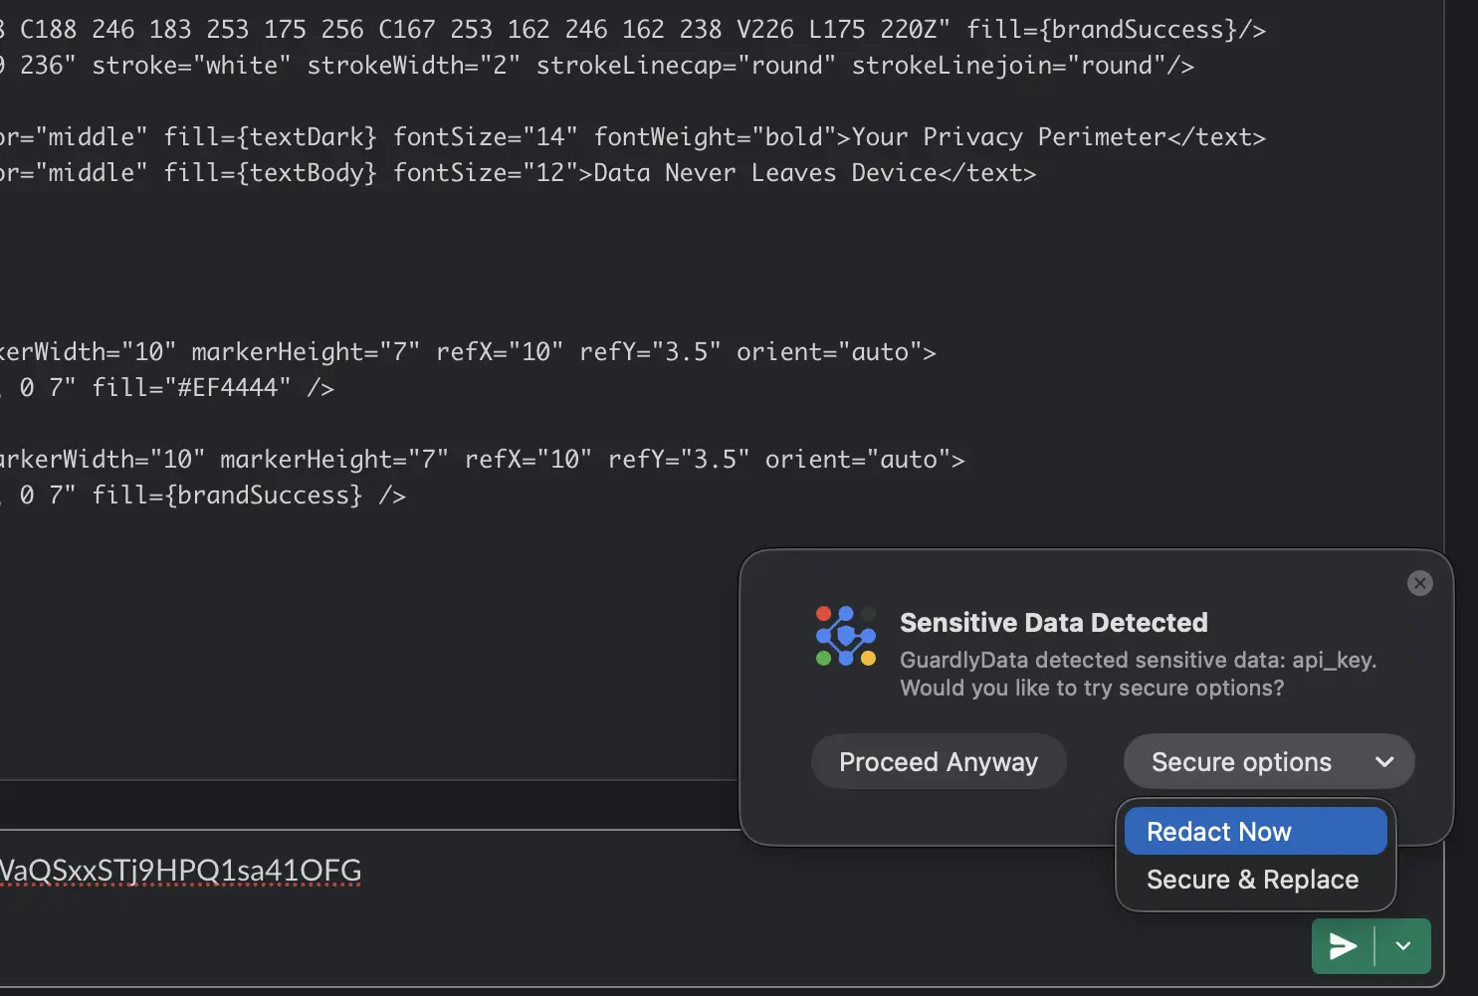The height and width of the screenshot is (996, 1478).
Task: Click the #EF4444 fill color value
Action: (x=233, y=388)
